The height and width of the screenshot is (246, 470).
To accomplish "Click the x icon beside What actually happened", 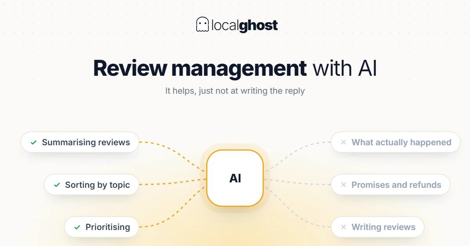I will [x=343, y=142].
